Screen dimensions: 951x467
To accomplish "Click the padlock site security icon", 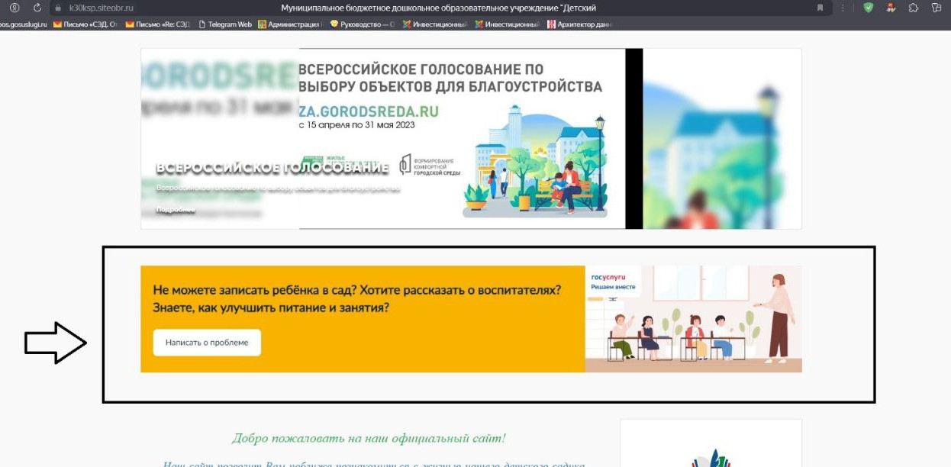I will tap(56, 8).
